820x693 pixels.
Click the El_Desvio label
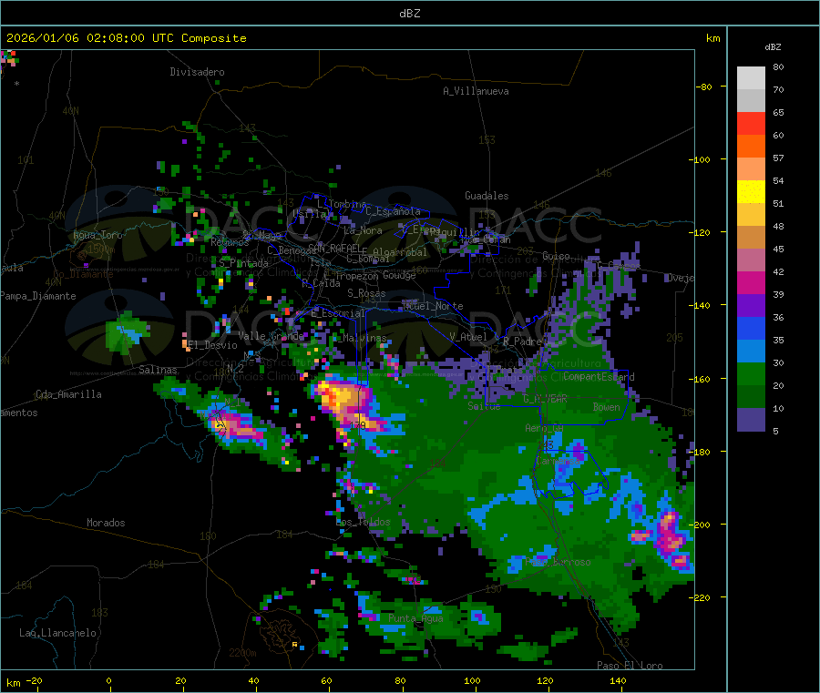pyautogui.click(x=213, y=345)
